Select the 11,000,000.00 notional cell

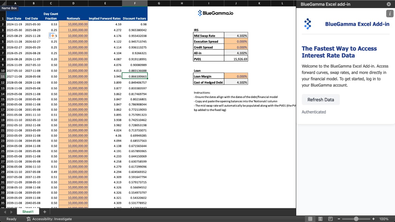pyautogui.click(x=73, y=30)
